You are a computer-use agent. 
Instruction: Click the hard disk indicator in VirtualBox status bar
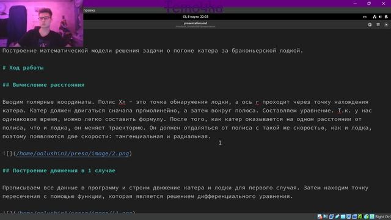coord(320,216)
